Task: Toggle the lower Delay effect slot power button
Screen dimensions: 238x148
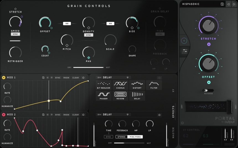Action: (x=159, y=115)
